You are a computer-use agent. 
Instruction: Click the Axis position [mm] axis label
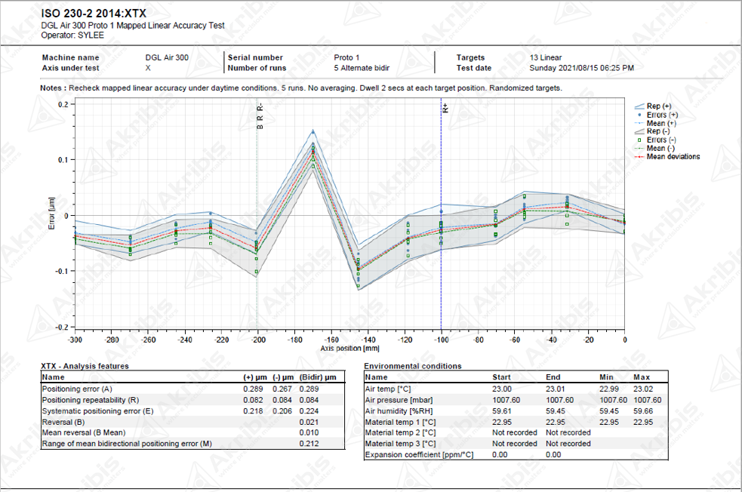pos(349,349)
